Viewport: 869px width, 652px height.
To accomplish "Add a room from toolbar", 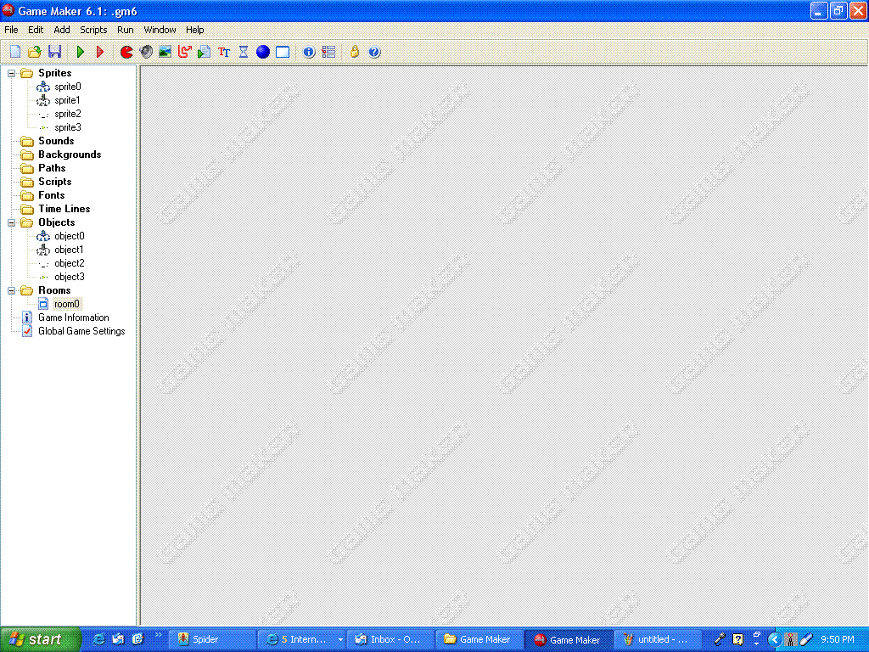I will [283, 52].
